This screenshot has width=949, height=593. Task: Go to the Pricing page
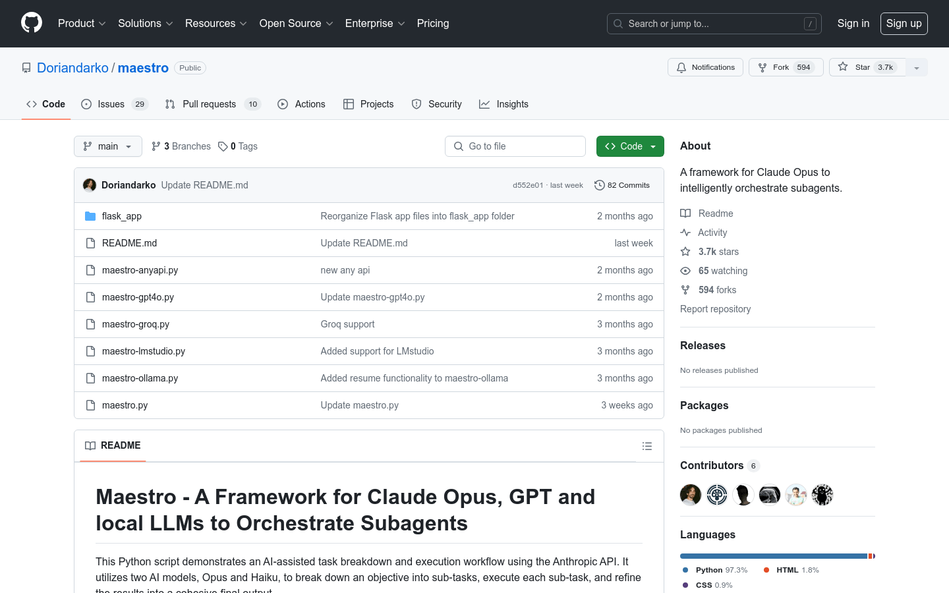433,24
